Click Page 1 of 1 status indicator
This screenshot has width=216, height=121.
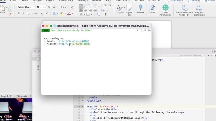click(7, 96)
